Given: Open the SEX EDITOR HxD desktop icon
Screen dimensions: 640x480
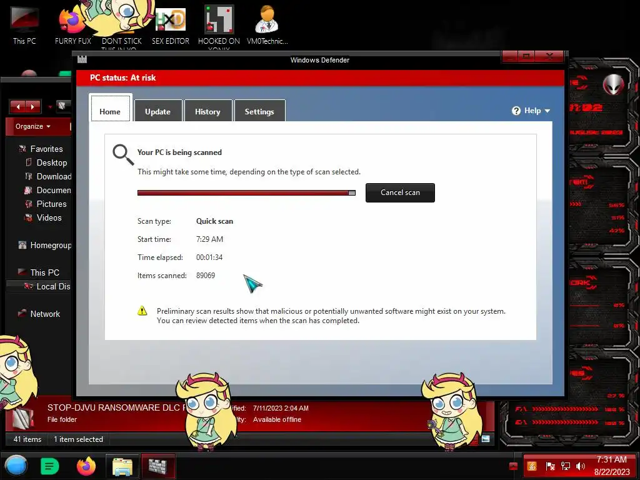Looking at the screenshot, I should [171, 25].
